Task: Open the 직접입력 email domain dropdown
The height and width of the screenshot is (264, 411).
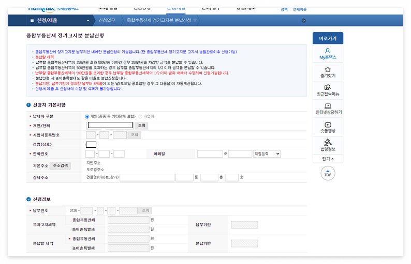Action: pyautogui.click(x=267, y=154)
